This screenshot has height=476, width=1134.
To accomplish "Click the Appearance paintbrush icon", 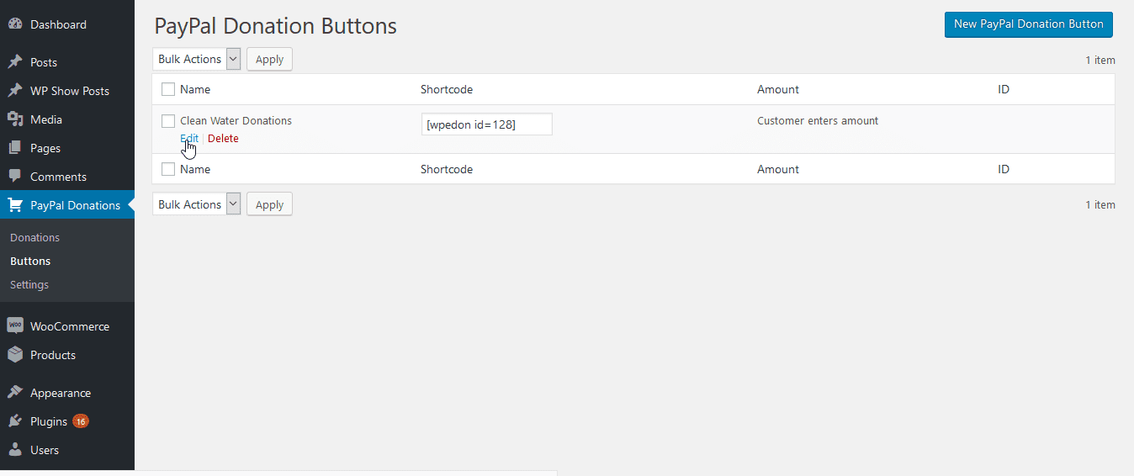I will click(15, 393).
